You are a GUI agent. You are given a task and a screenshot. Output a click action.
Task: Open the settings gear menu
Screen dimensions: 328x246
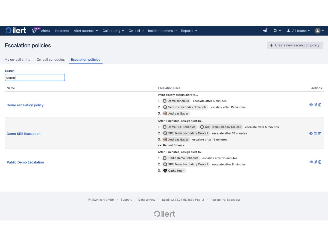coord(277,31)
